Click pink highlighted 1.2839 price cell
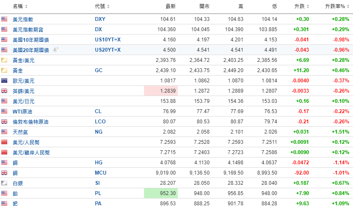353x207 pixels. click(x=161, y=91)
